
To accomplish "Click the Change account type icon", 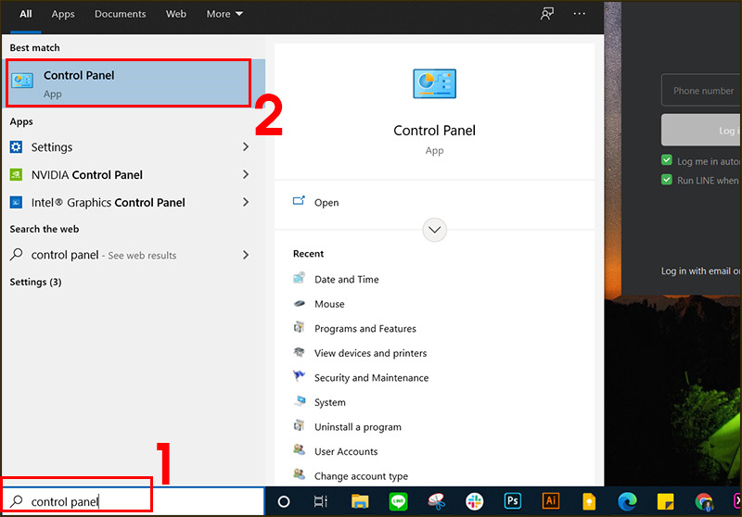I will point(299,474).
